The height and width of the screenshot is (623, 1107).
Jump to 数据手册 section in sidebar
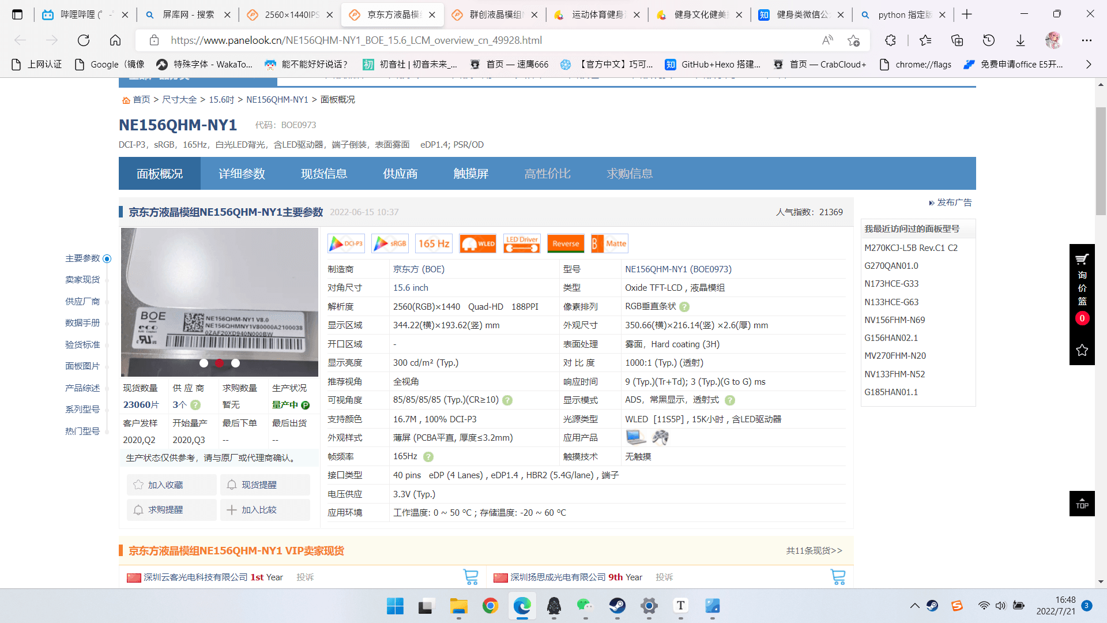(82, 323)
